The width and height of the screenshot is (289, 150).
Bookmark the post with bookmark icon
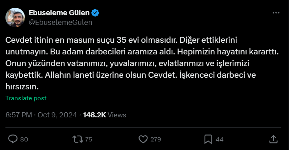tap(208, 139)
